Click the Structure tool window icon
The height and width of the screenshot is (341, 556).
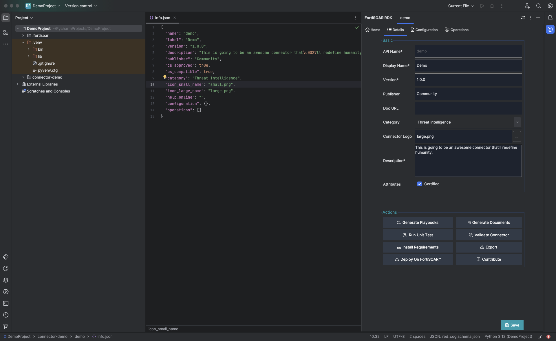tap(6, 32)
